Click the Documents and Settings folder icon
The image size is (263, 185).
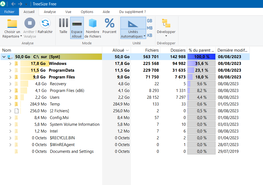[x=16, y=151]
